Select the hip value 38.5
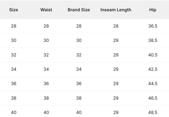169x117 pixels. pos(153,40)
